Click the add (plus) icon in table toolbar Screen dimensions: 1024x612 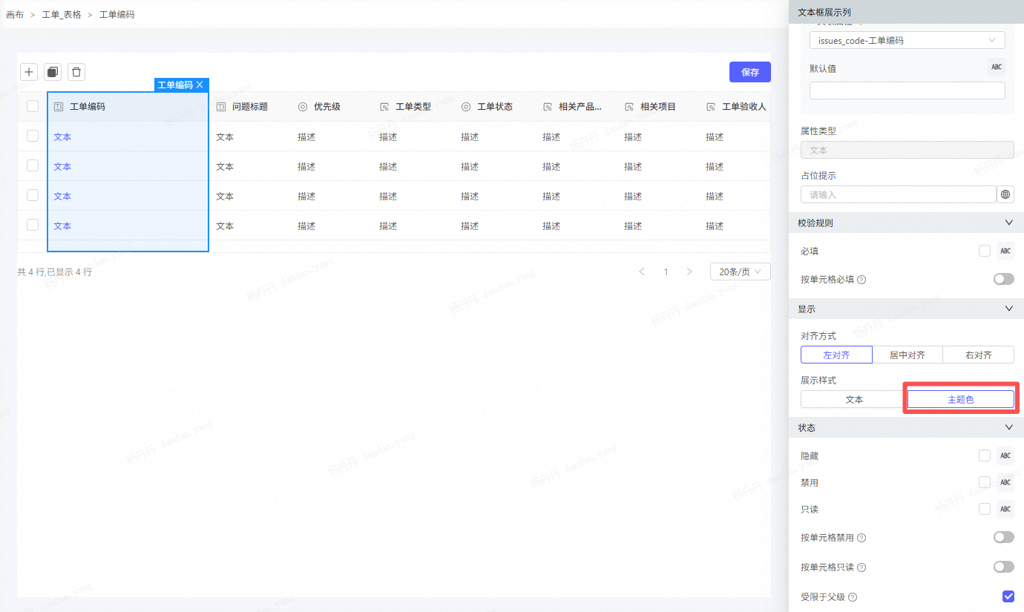pos(29,72)
